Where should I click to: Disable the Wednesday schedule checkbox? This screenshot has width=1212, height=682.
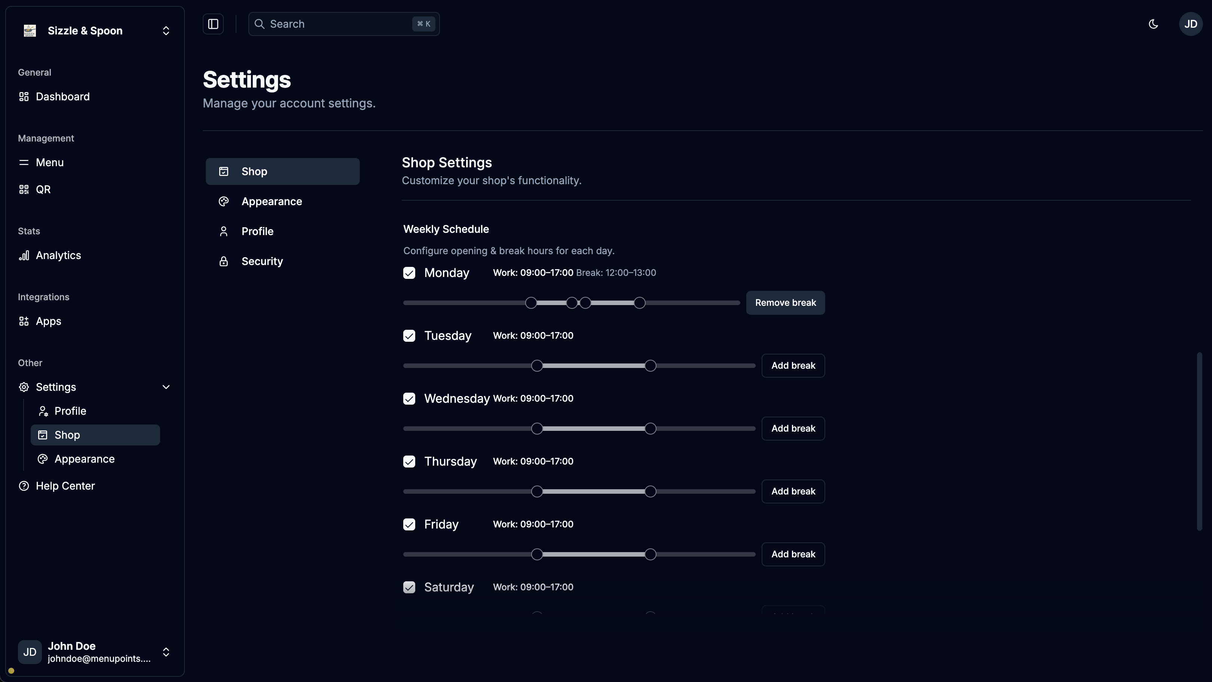(x=409, y=399)
